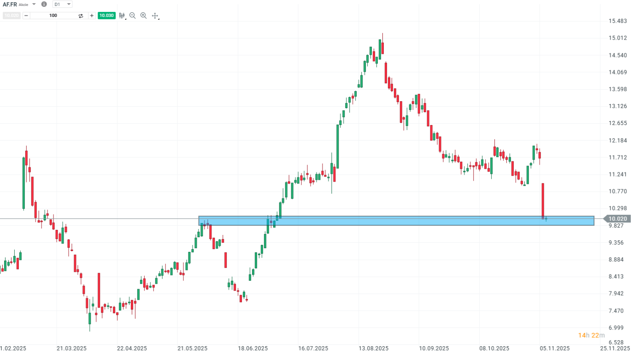
Task: Click the AF.FR symbol name
Action: coord(10,4)
